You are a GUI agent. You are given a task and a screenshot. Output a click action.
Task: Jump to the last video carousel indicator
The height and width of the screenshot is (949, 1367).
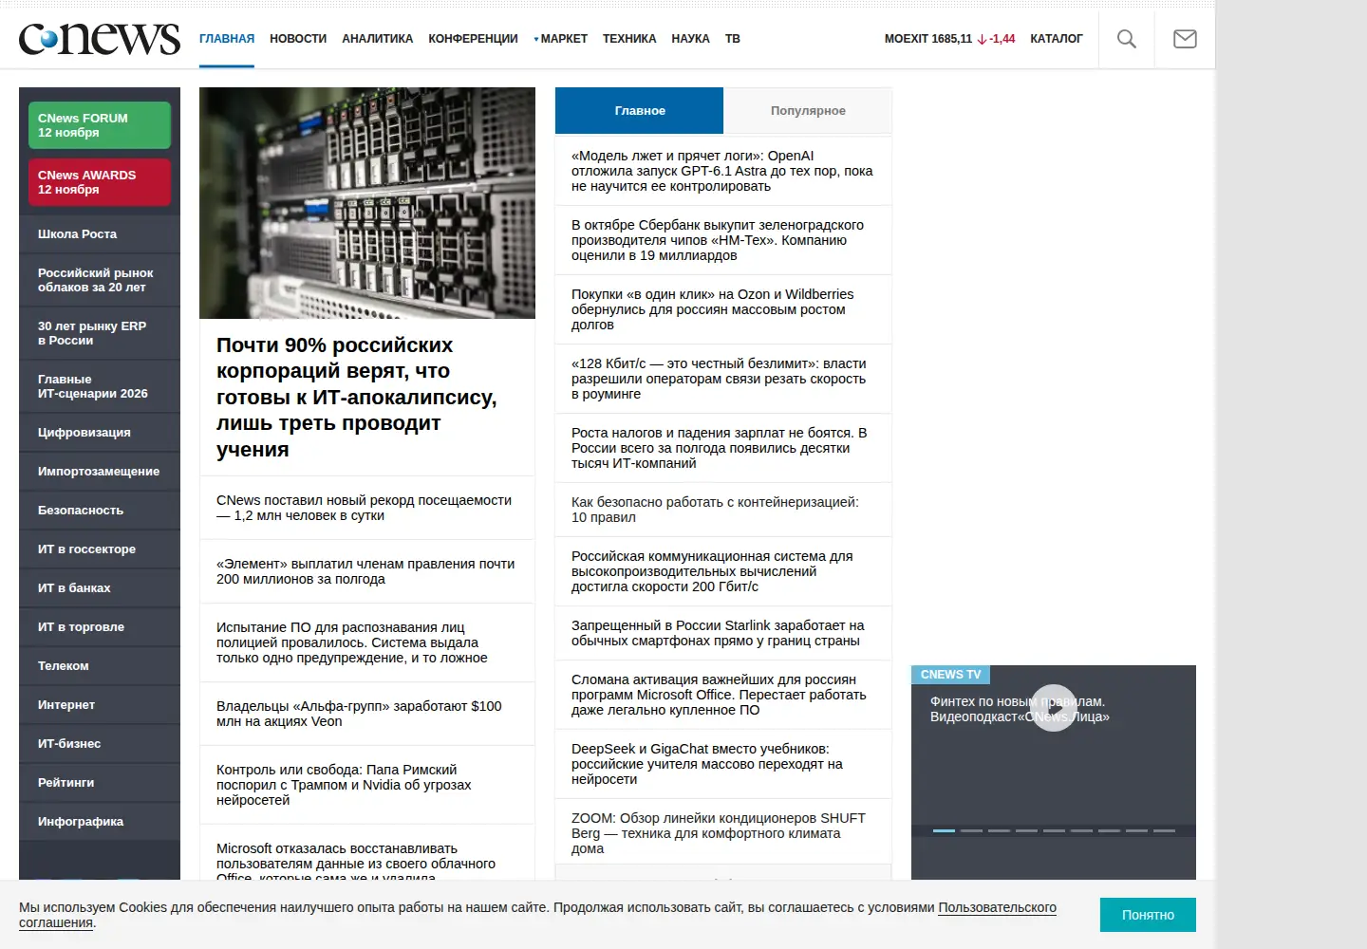click(x=1164, y=830)
